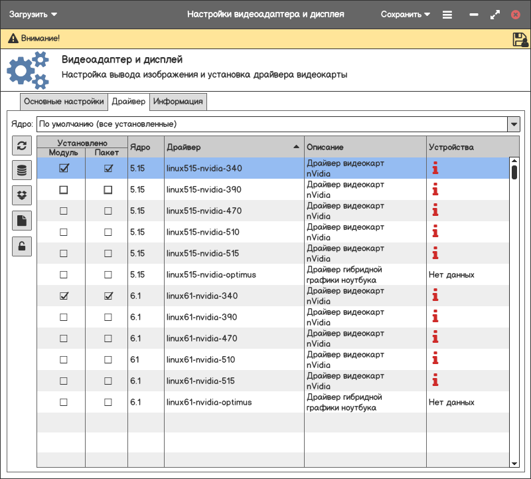This screenshot has width=531, height=479.
Task: Check Module box for linux515-nvidia-optimus
Action: click(64, 275)
